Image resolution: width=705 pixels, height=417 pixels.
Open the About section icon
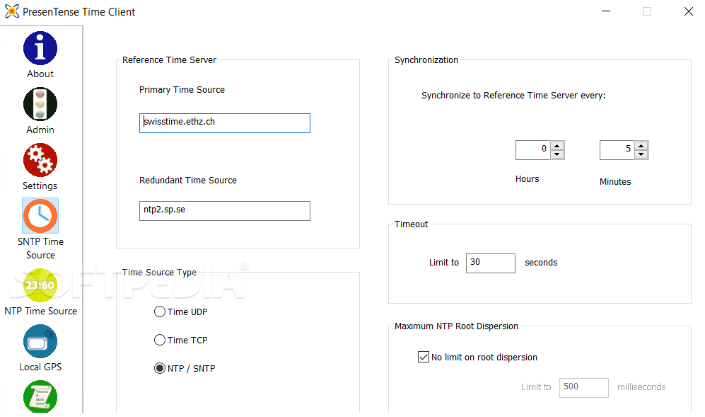point(40,47)
